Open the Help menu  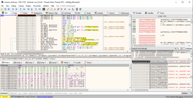[x=53, y=6]
